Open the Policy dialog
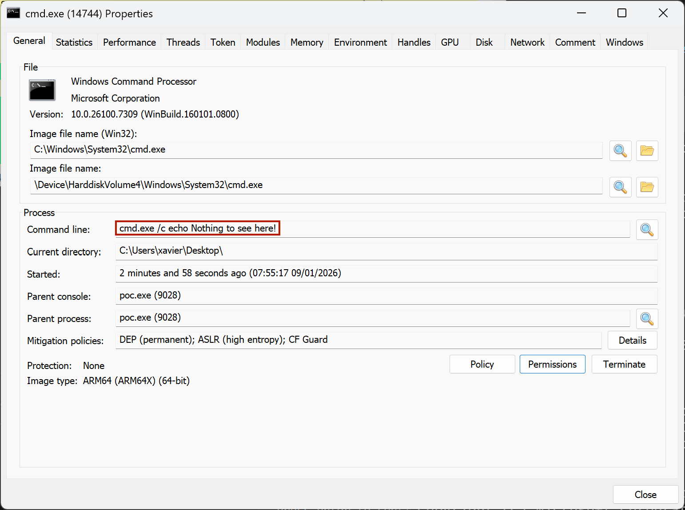Image resolution: width=685 pixels, height=510 pixels. (482, 364)
